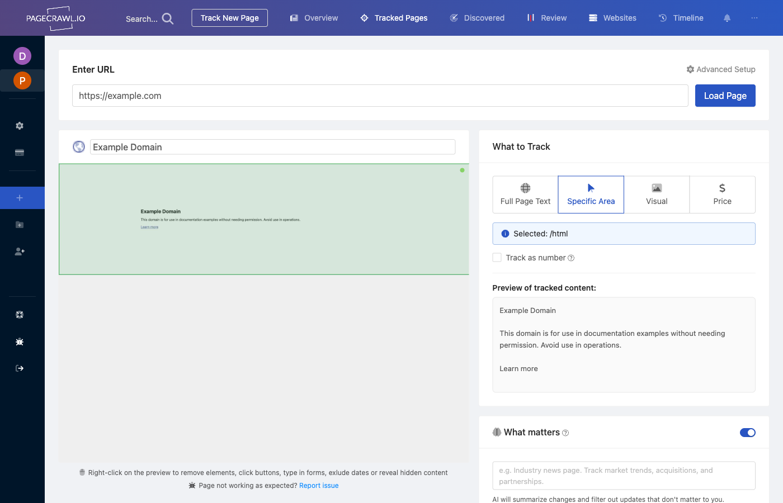Go to Tracked Pages in top menu

click(x=394, y=18)
